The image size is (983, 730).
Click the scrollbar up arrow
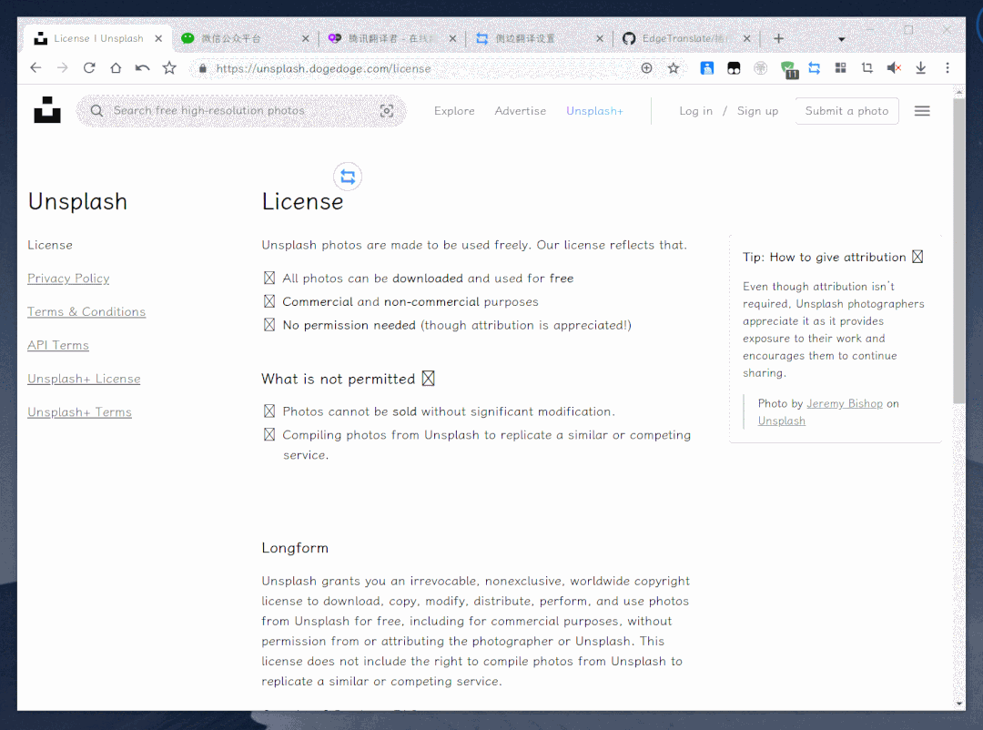pyautogui.click(x=958, y=92)
